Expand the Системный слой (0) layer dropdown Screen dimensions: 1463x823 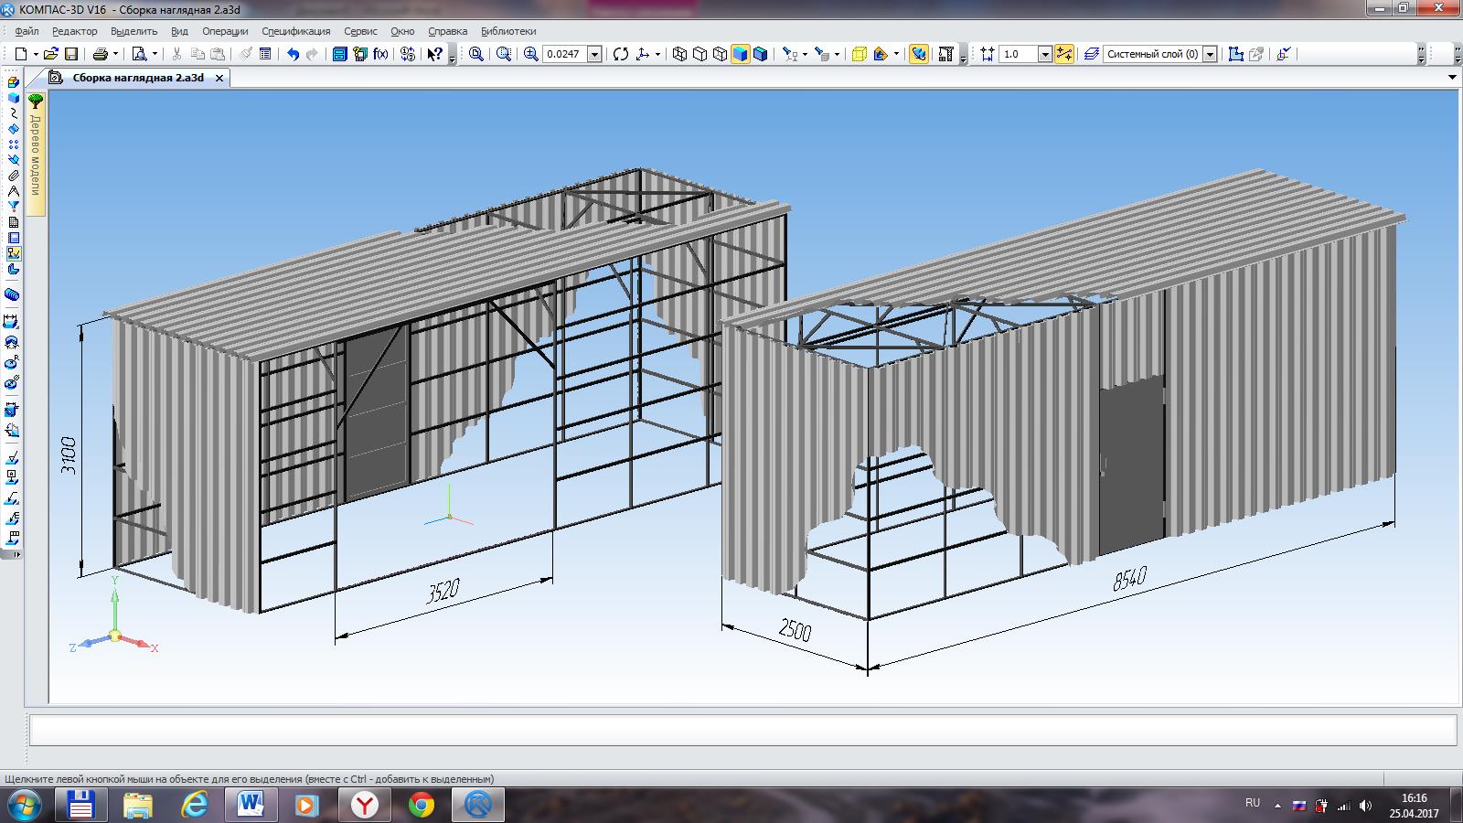[1210, 54]
